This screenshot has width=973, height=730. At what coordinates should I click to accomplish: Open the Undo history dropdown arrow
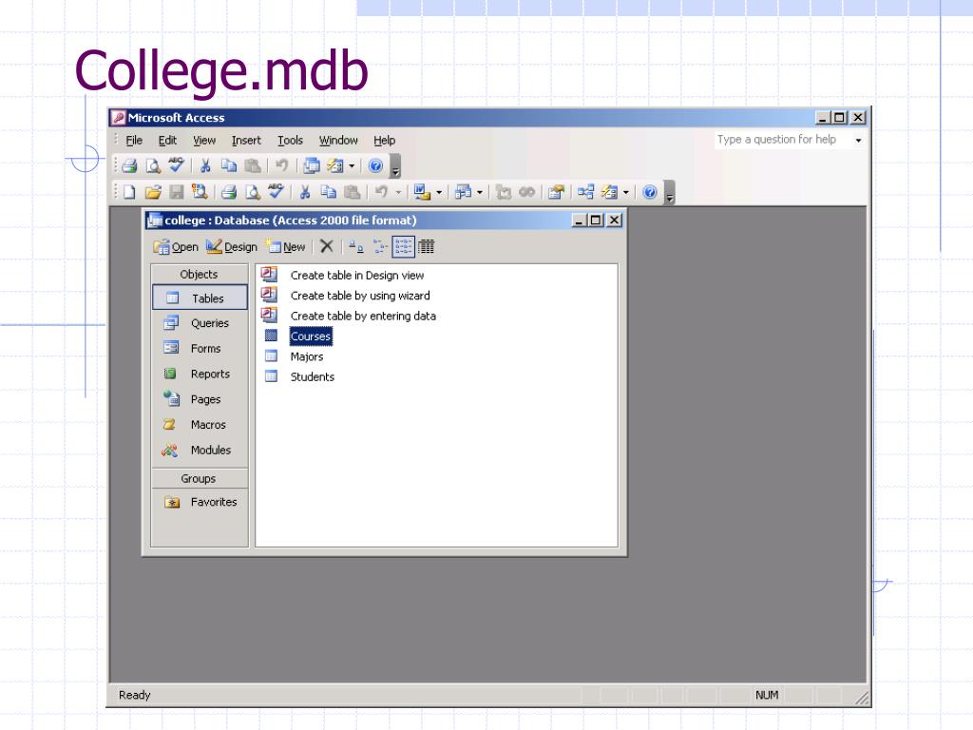(x=398, y=192)
